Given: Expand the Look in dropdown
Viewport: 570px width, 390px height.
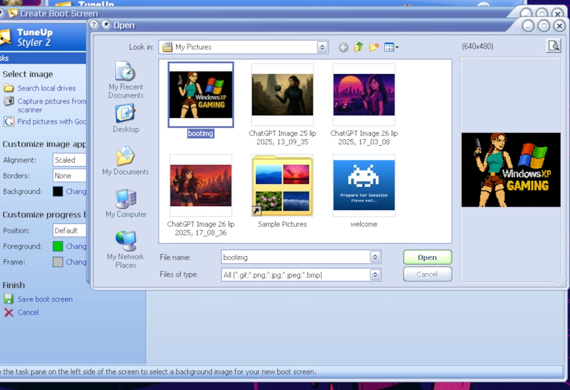Looking at the screenshot, I should coord(322,47).
